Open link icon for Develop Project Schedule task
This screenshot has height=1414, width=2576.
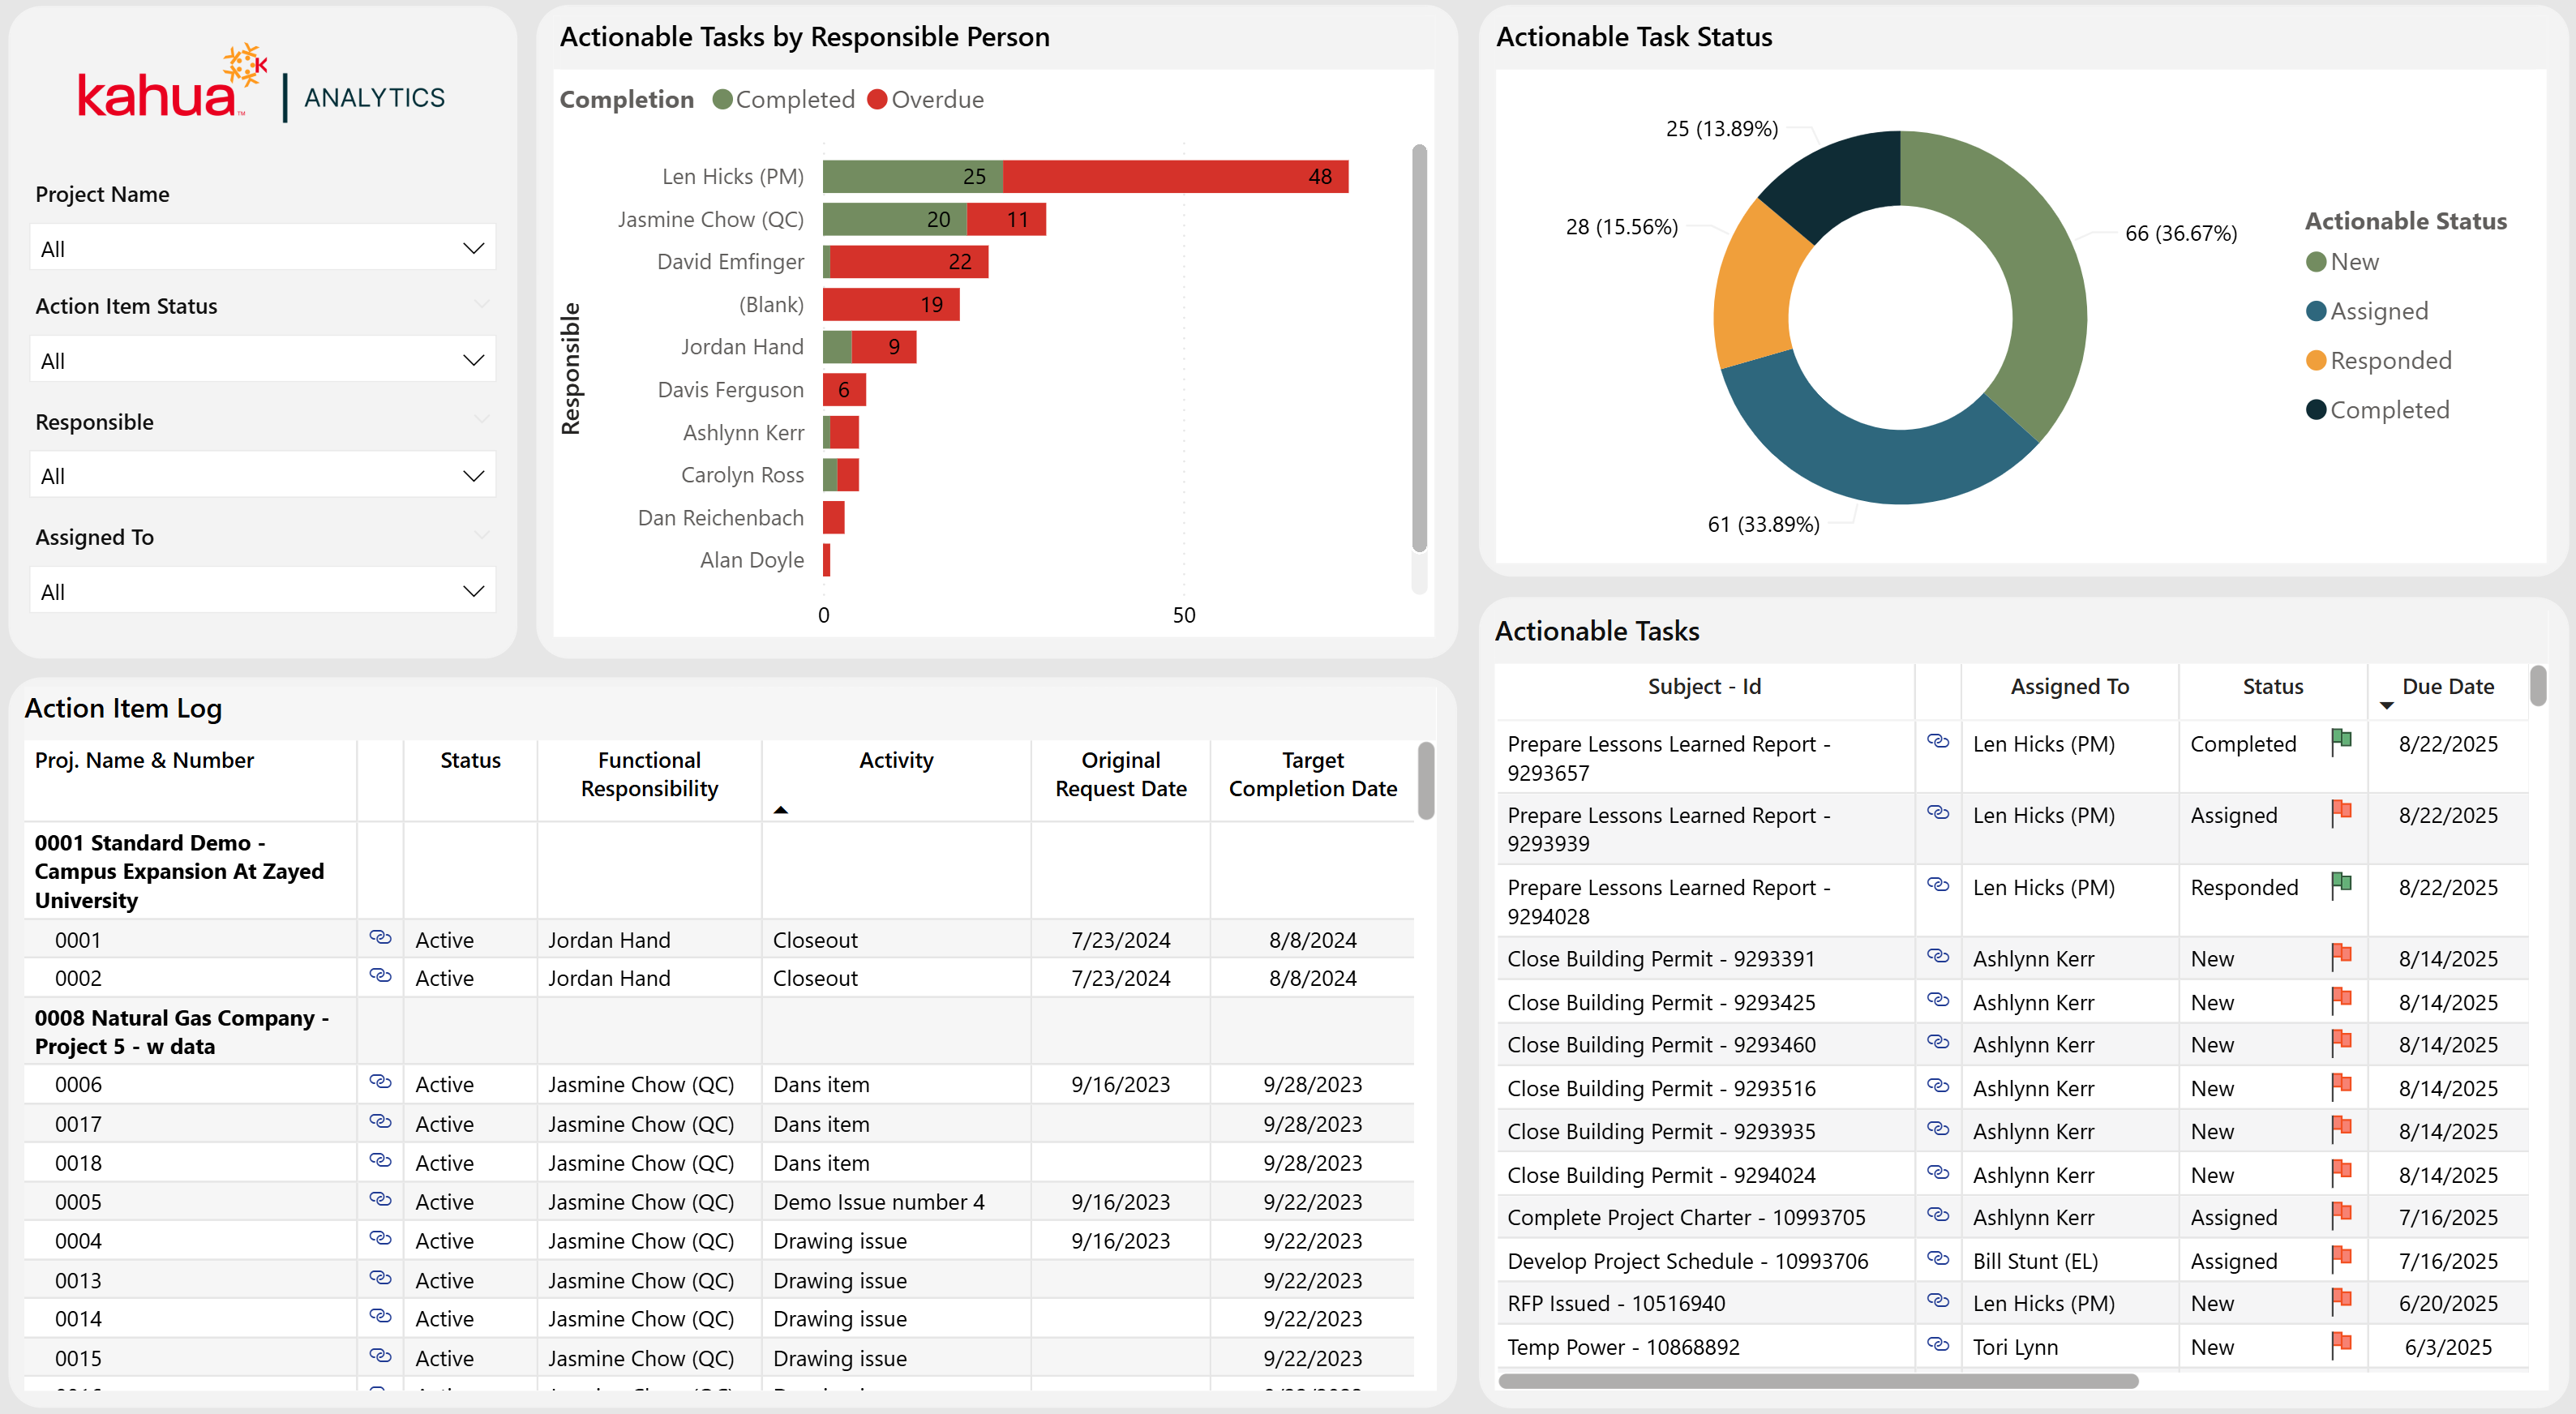coord(1937,1258)
